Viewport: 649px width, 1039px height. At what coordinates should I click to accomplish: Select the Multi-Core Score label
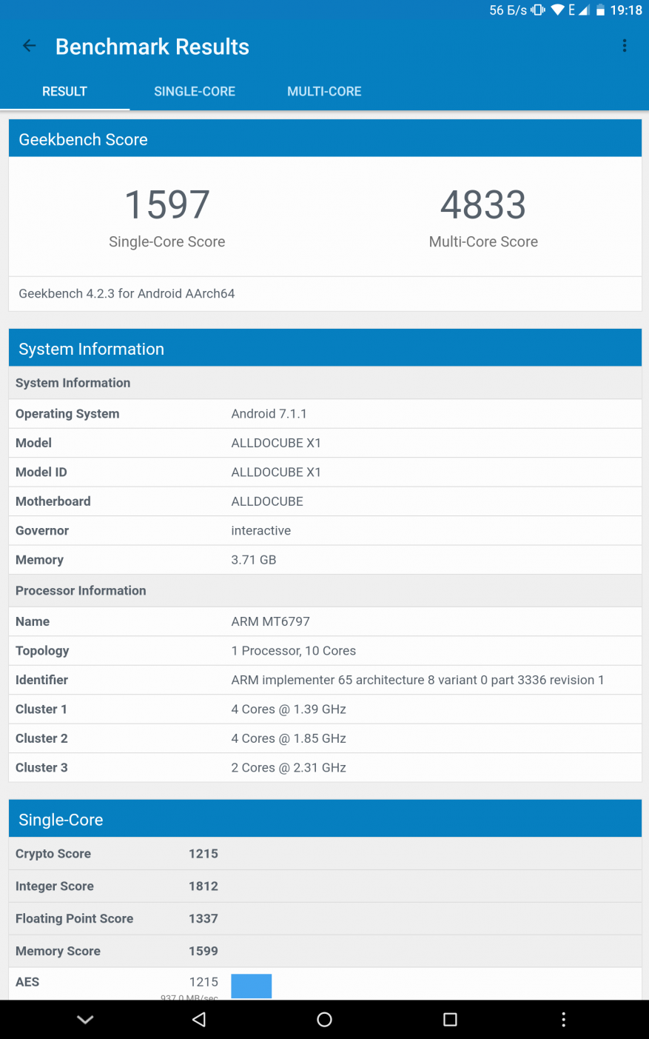click(483, 241)
